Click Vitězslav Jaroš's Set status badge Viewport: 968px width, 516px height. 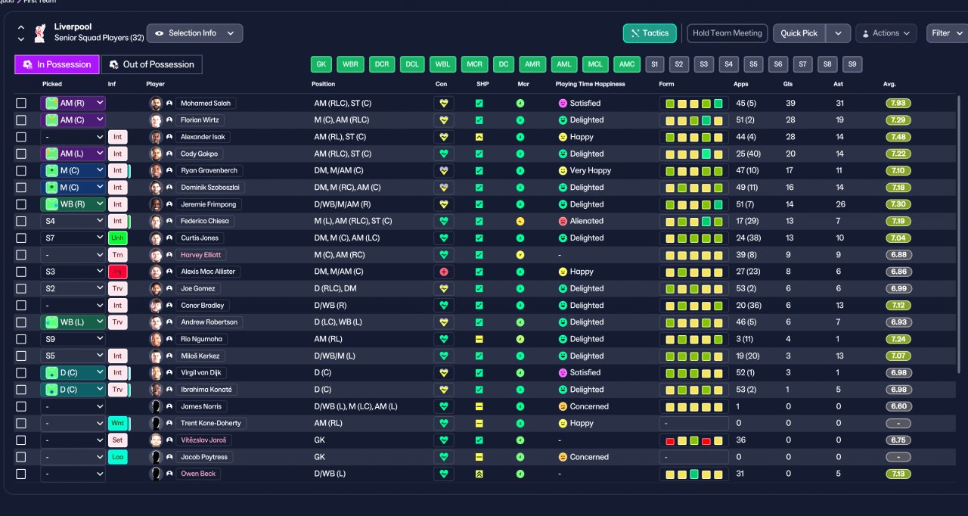pos(118,440)
